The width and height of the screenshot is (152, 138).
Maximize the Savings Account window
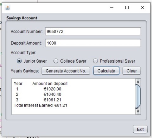point(127,8)
